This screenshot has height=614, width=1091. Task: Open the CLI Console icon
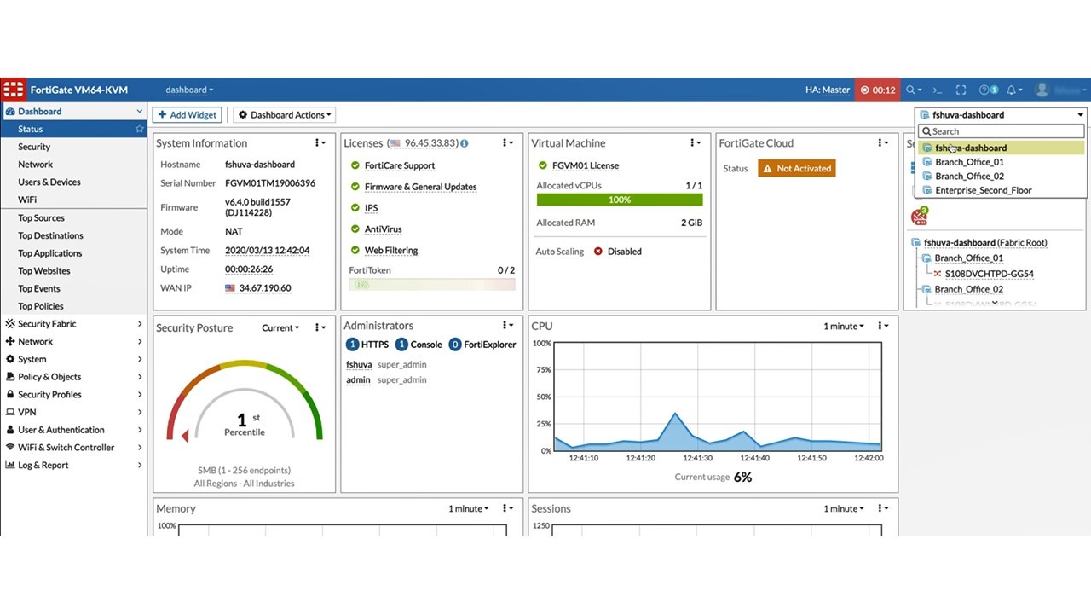click(x=937, y=90)
